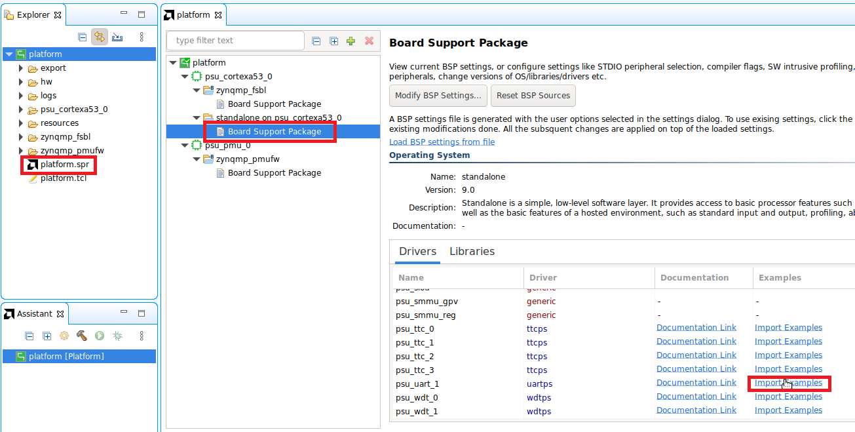
Task: Click the red delete X icon beside filter
Action: (369, 41)
